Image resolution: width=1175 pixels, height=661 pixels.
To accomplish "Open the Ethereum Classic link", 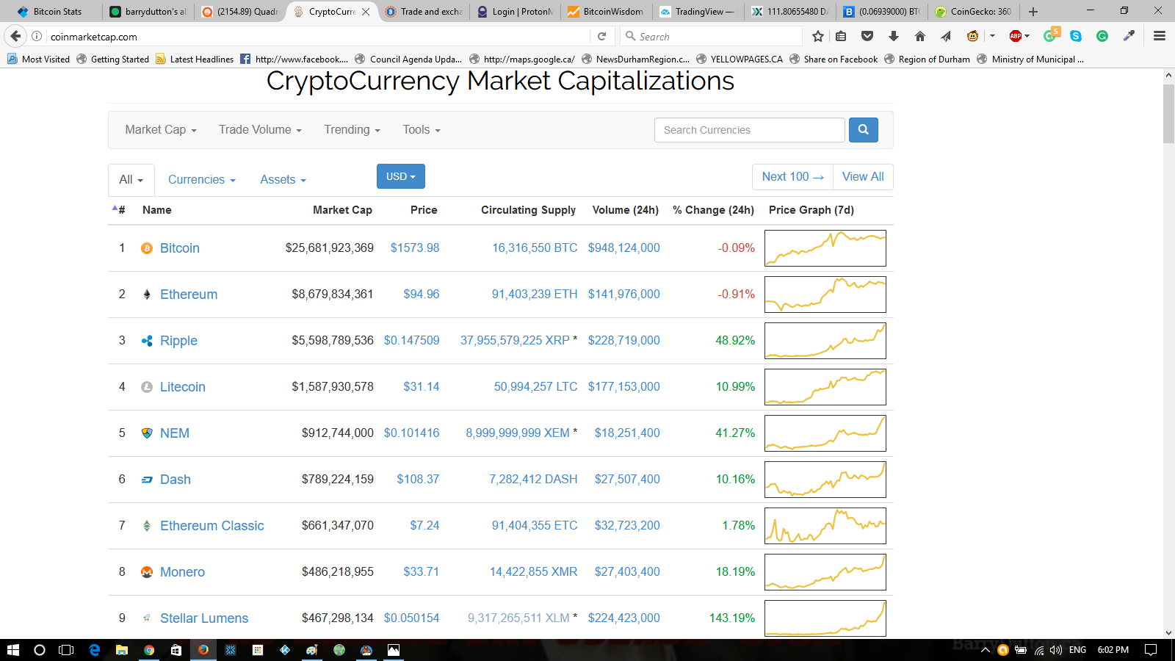I will pos(212,526).
